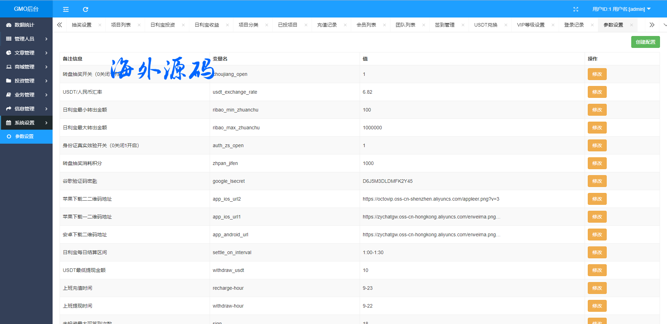The image size is (667, 324).
Task: Click 修改 for google_lsecret row
Action: click(597, 181)
